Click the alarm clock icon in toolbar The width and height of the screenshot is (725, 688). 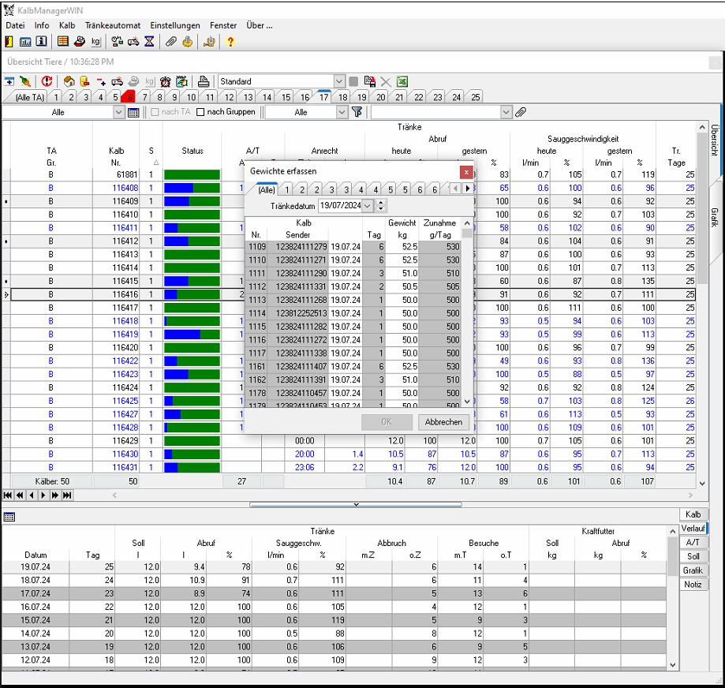tap(165, 81)
